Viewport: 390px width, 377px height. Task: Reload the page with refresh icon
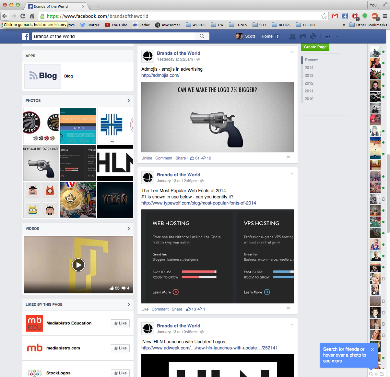[23, 16]
